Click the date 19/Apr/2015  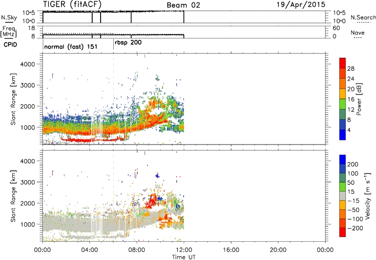pos(301,5)
